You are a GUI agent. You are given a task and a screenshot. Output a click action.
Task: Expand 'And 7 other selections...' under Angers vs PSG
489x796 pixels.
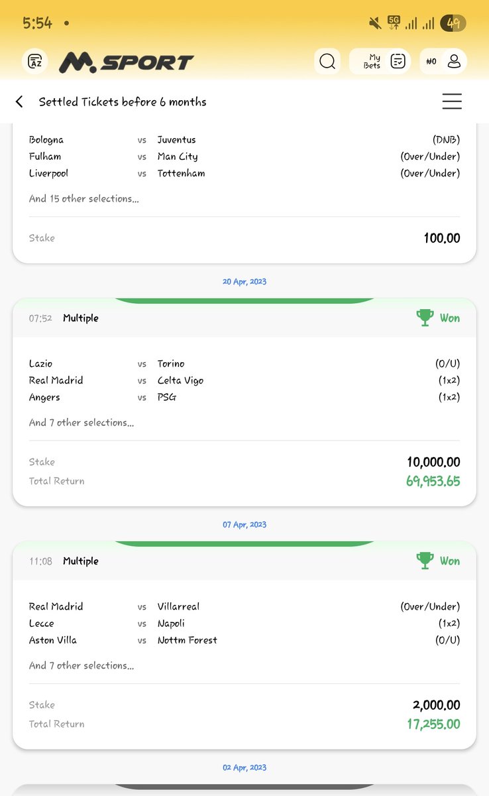point(81,423)
